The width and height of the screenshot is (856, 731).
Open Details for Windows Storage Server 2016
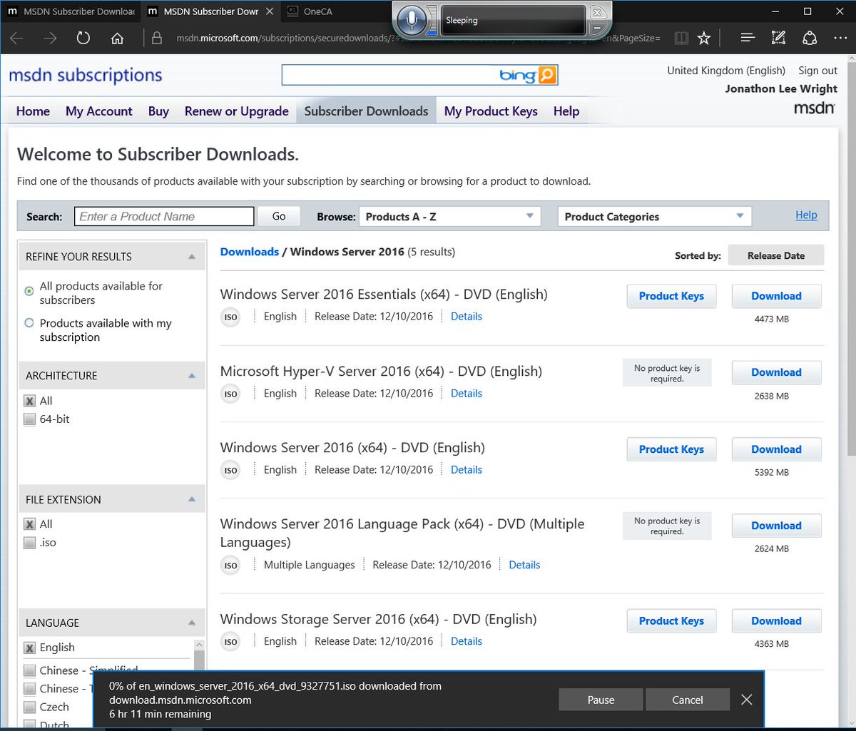[x=467, y=641]
